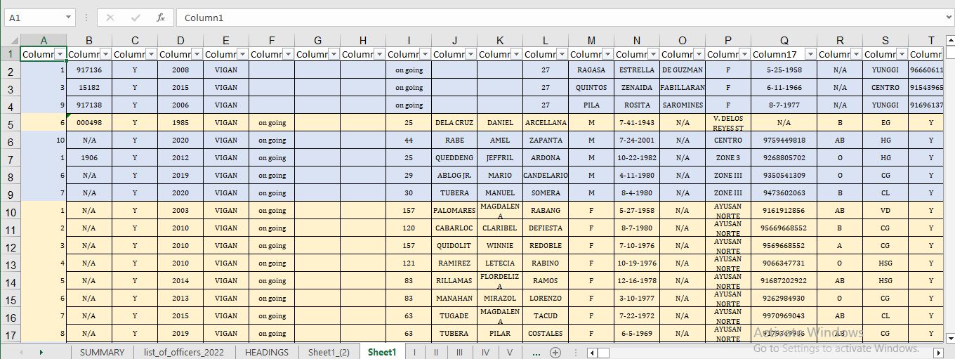Click the ellipsis to reveal more sheet tabs
This screenshot has width=955, height=359.
click(536, 352)
